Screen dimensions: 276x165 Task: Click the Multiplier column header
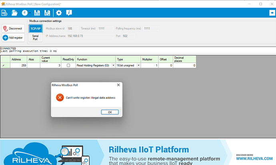coord(150,60)
